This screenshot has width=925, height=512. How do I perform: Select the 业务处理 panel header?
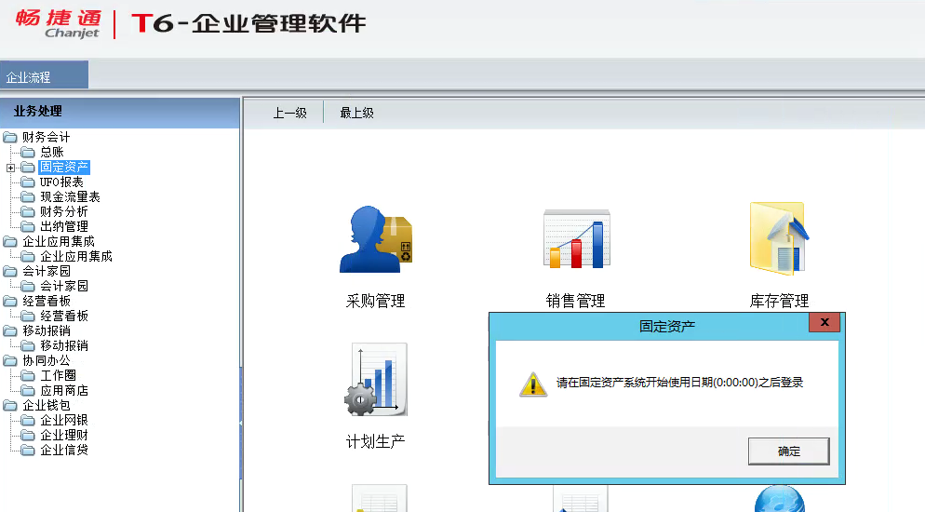120,112
